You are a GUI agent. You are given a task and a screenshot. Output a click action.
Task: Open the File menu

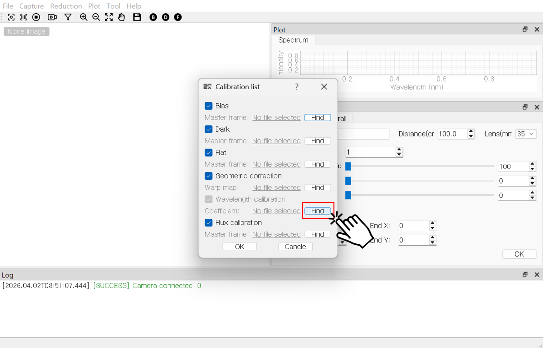pyautogui.click(x=8, y=6)
